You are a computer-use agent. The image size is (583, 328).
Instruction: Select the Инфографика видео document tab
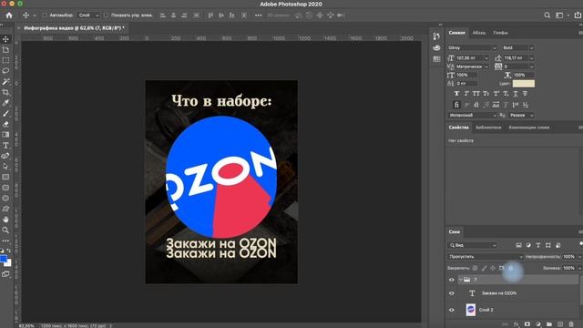74,28
